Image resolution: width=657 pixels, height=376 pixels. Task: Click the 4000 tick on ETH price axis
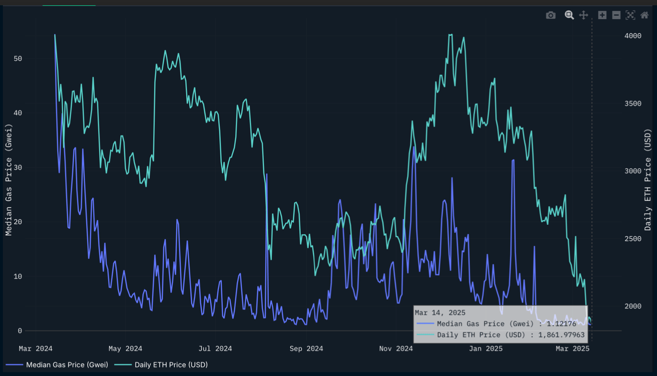[632, 36]
